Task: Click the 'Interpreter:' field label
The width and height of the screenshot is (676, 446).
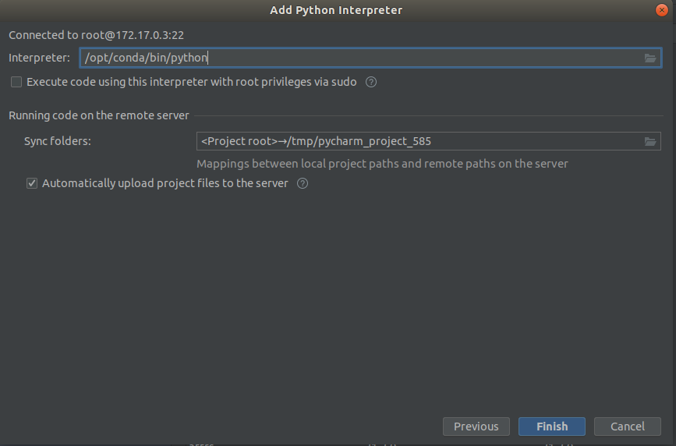Action: click(x=39, y=58)
